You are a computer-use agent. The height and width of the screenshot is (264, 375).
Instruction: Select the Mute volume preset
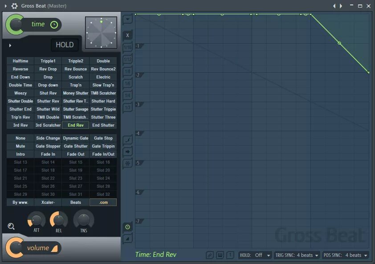20,146
